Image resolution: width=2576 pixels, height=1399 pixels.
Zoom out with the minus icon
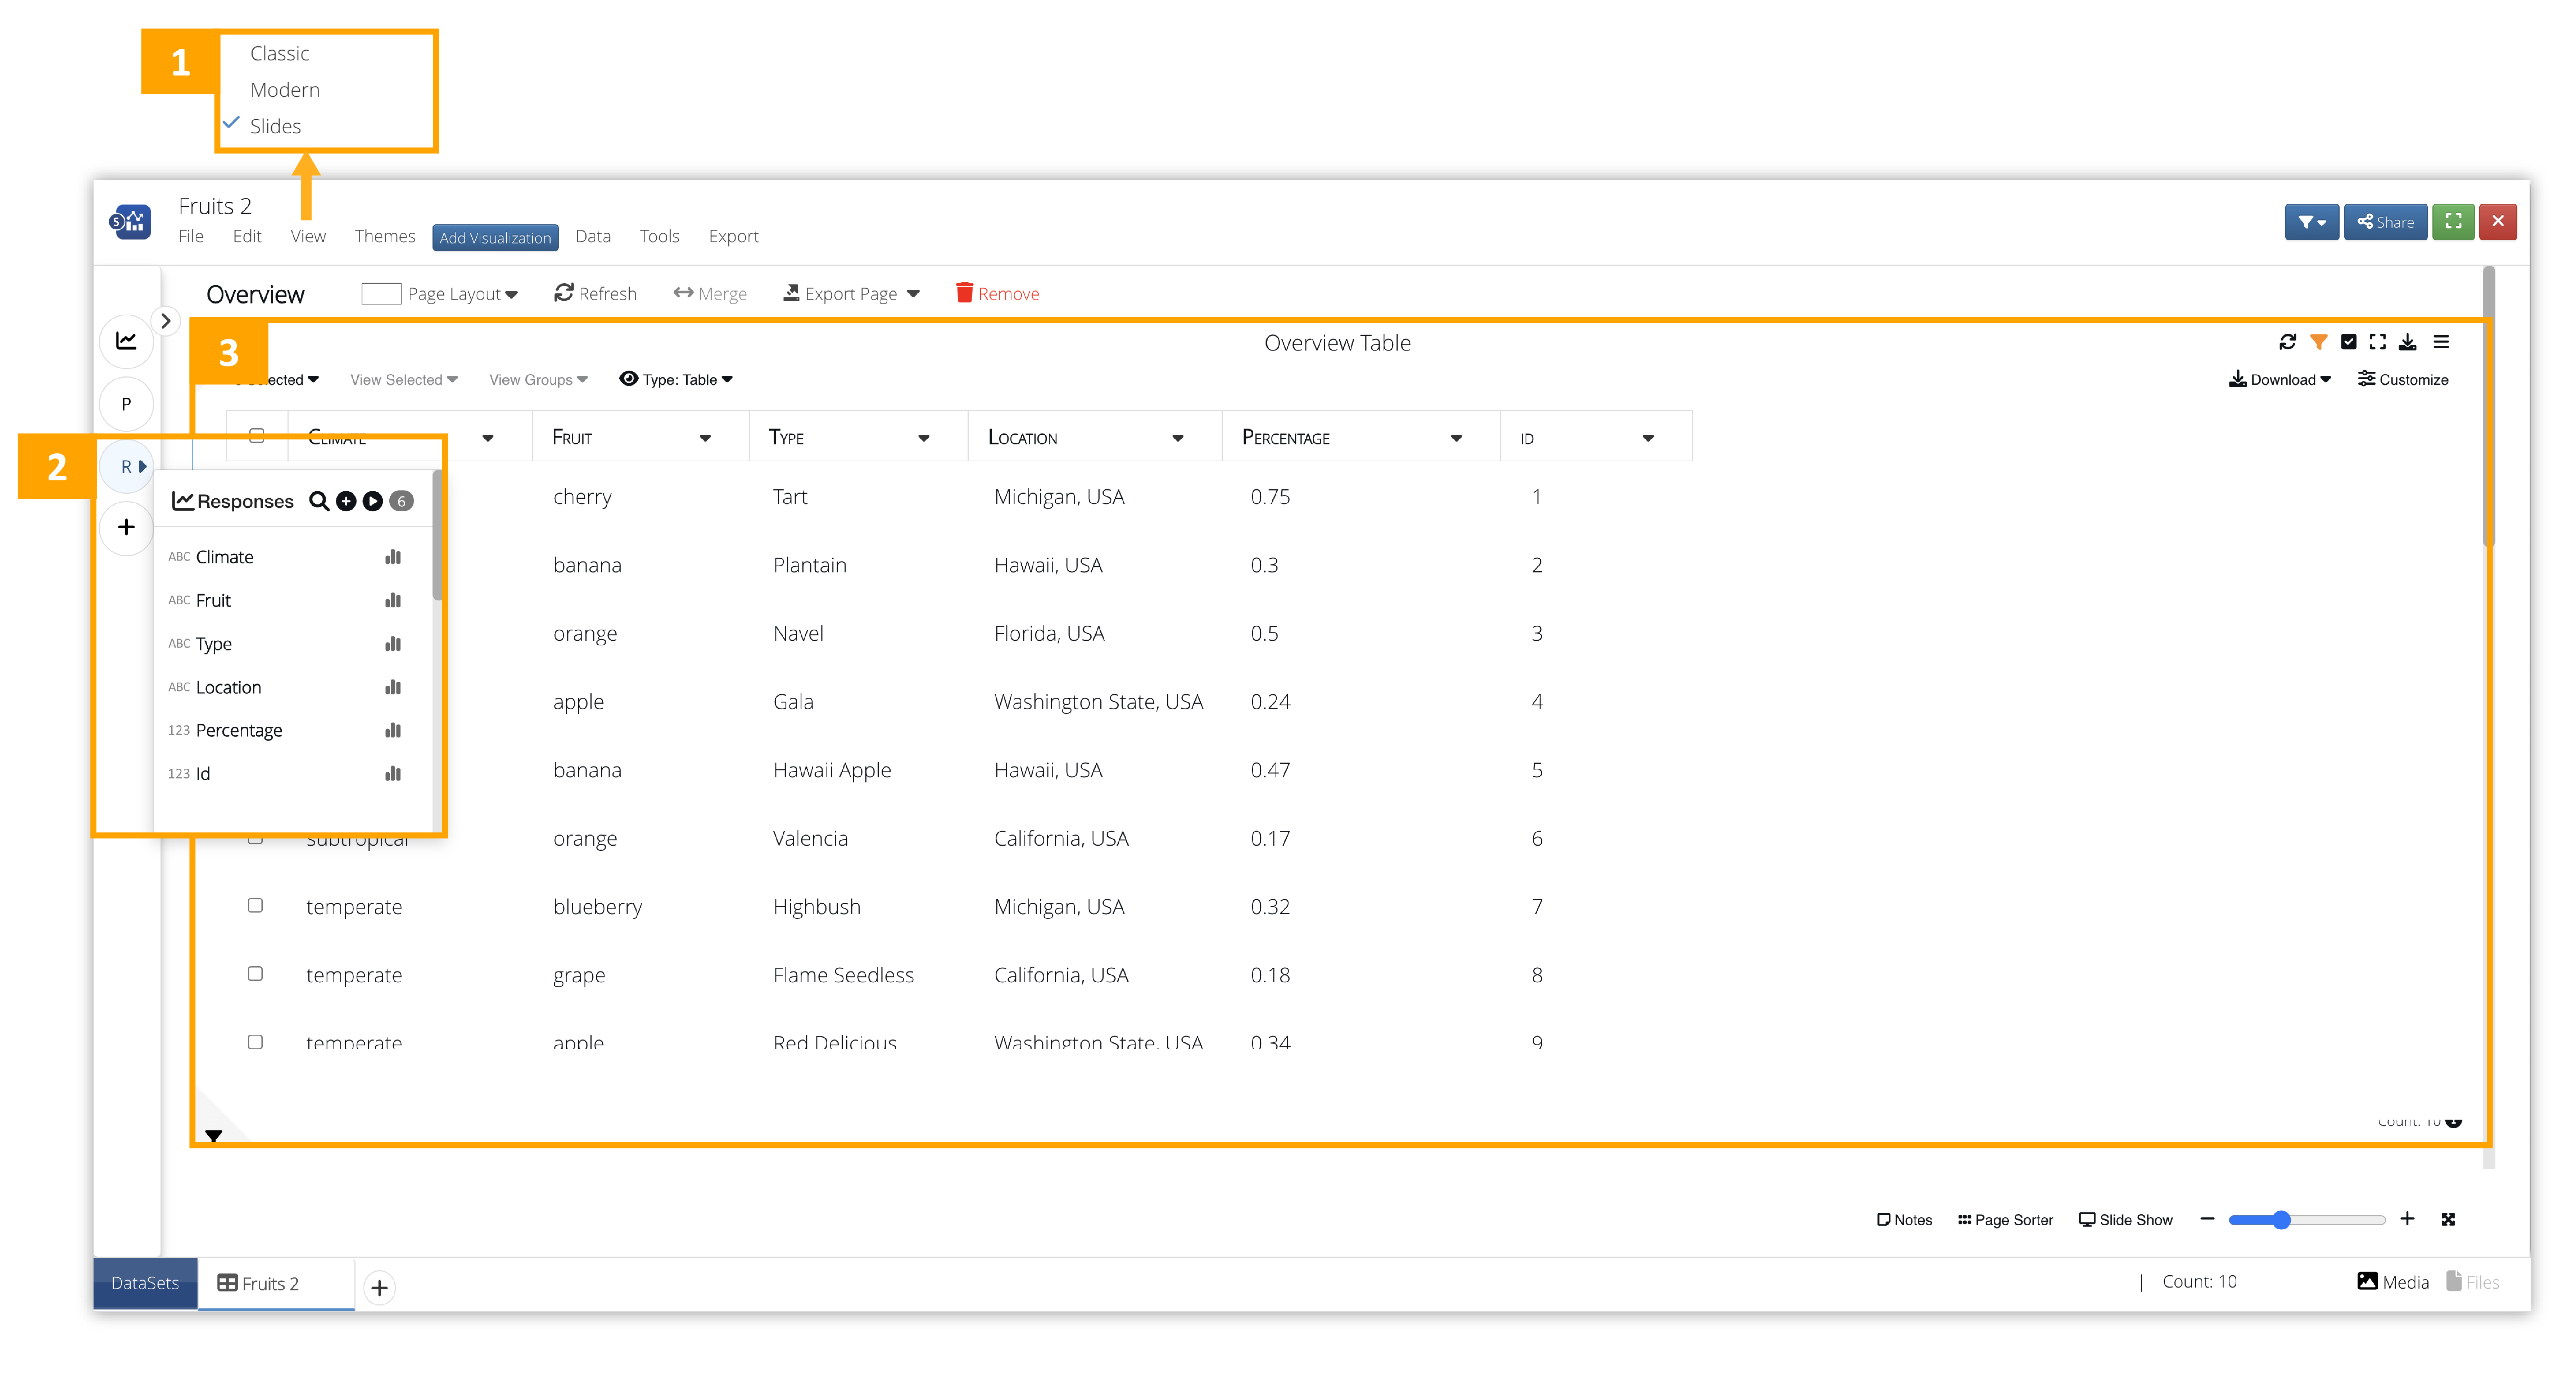click(2207, 1219)
